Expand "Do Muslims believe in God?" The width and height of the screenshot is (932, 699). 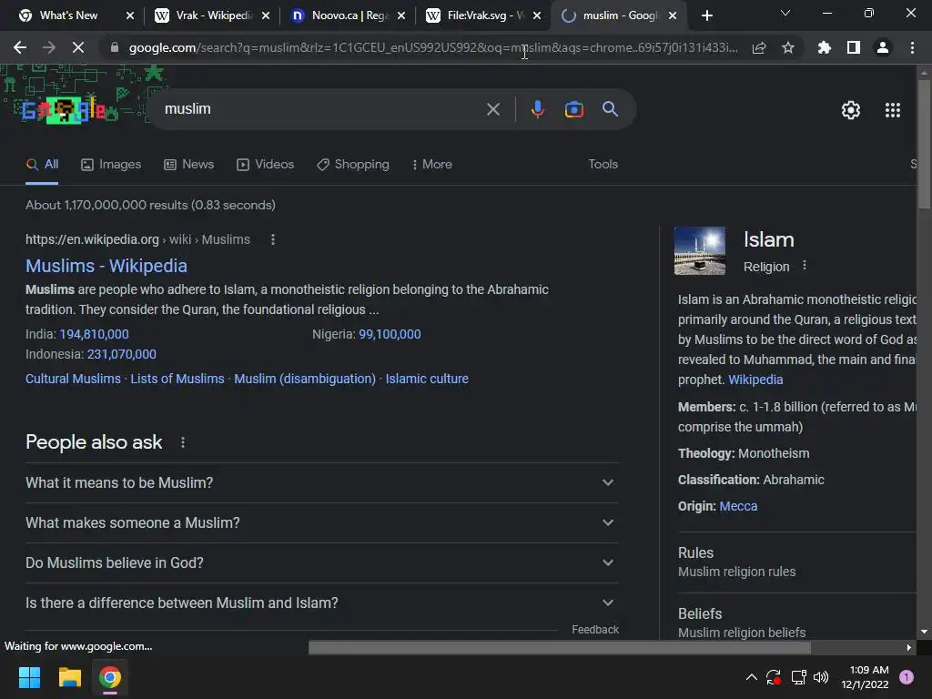321,562
